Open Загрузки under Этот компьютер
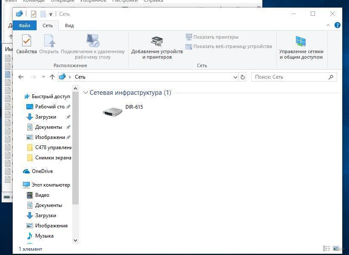 41,215
